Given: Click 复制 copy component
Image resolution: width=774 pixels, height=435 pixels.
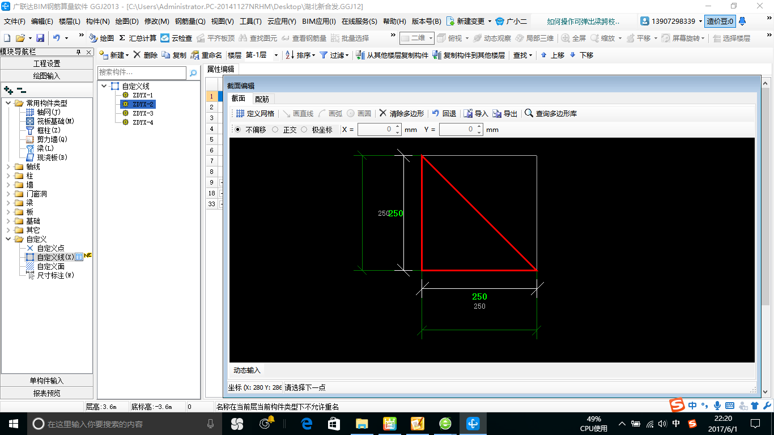Looking at the screenshot, I should point(174,55).
